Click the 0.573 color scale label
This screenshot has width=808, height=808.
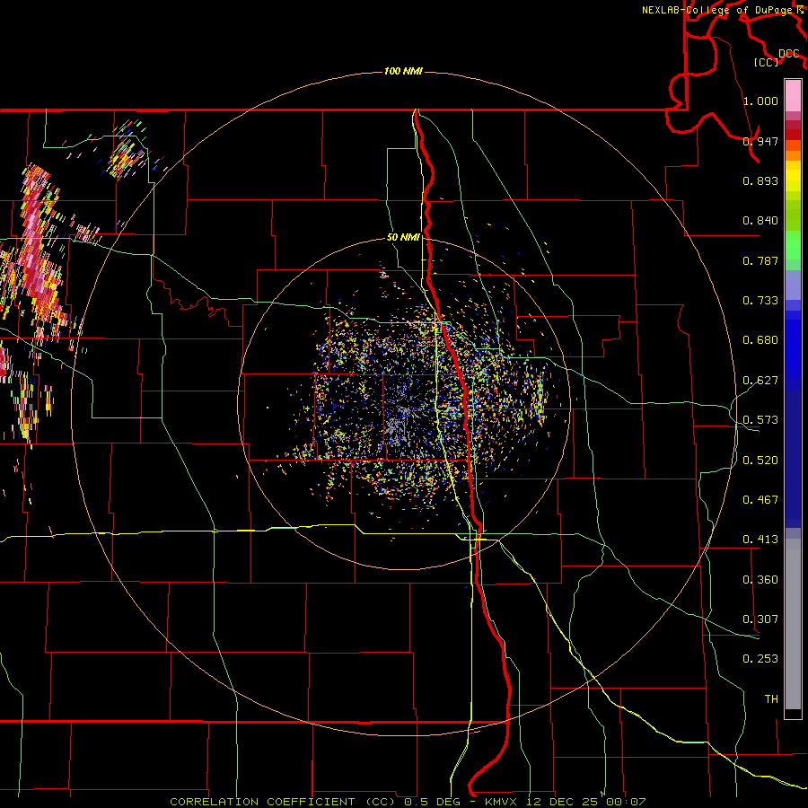[760, 419]
